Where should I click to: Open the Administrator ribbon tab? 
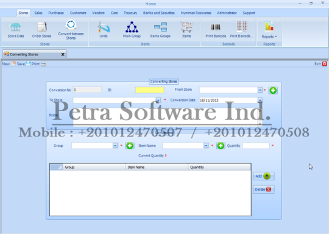coord(227,13)
